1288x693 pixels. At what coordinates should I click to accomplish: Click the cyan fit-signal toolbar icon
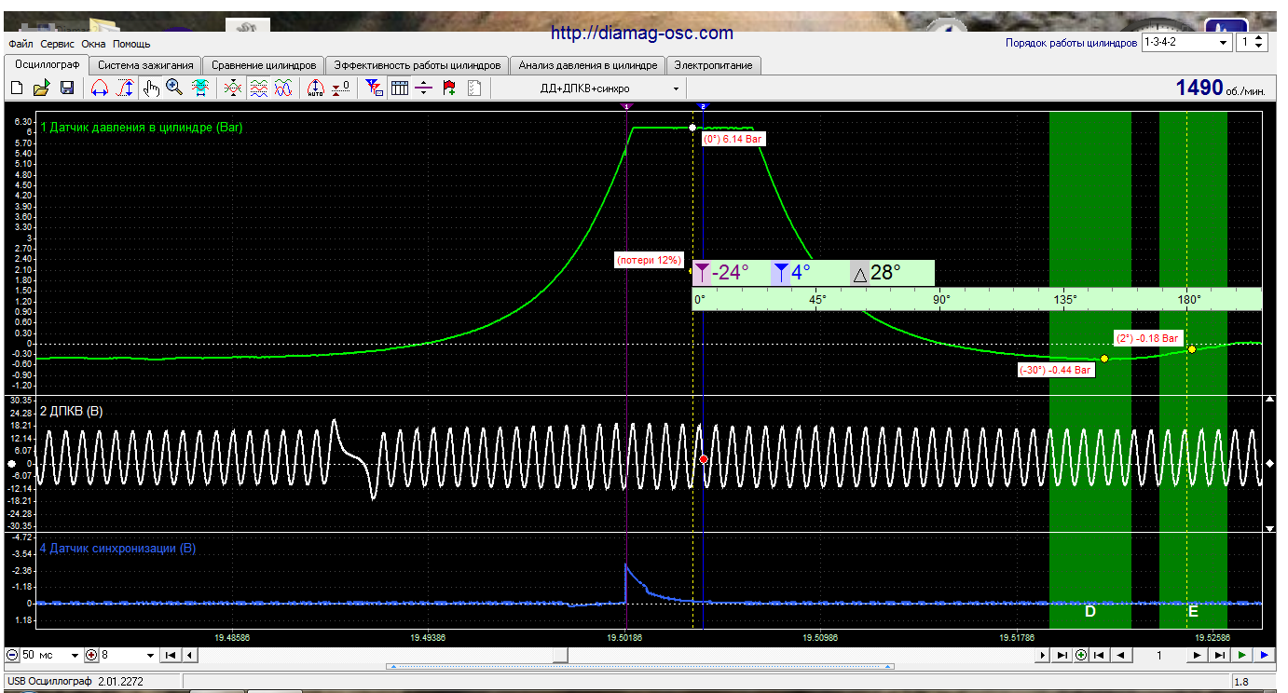tap(199, 88)
